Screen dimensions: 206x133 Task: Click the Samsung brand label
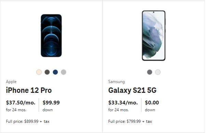(116, 82)
